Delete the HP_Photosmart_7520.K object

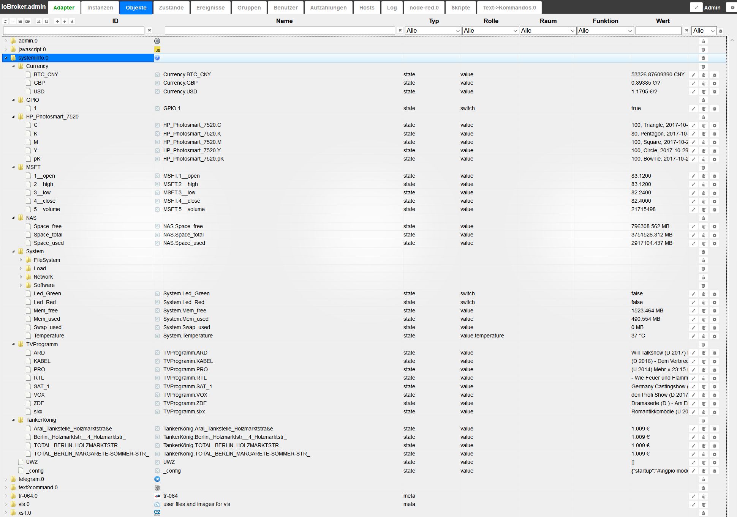click(703, 134)
